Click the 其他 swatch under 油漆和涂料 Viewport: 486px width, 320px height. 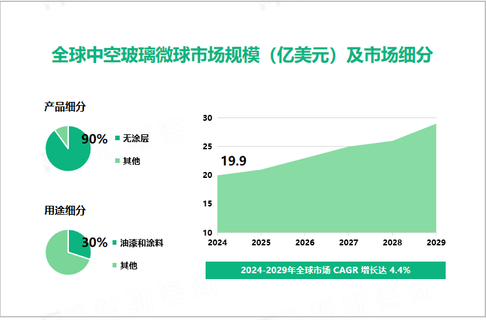[115, 265]
